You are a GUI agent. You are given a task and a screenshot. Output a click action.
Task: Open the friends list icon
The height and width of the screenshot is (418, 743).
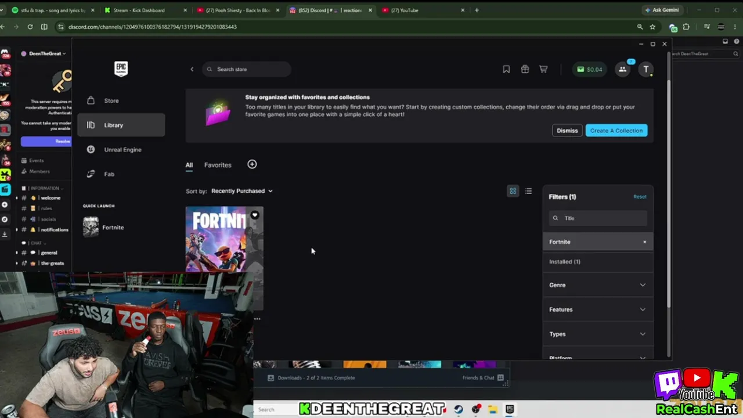(x=623, y=69)
